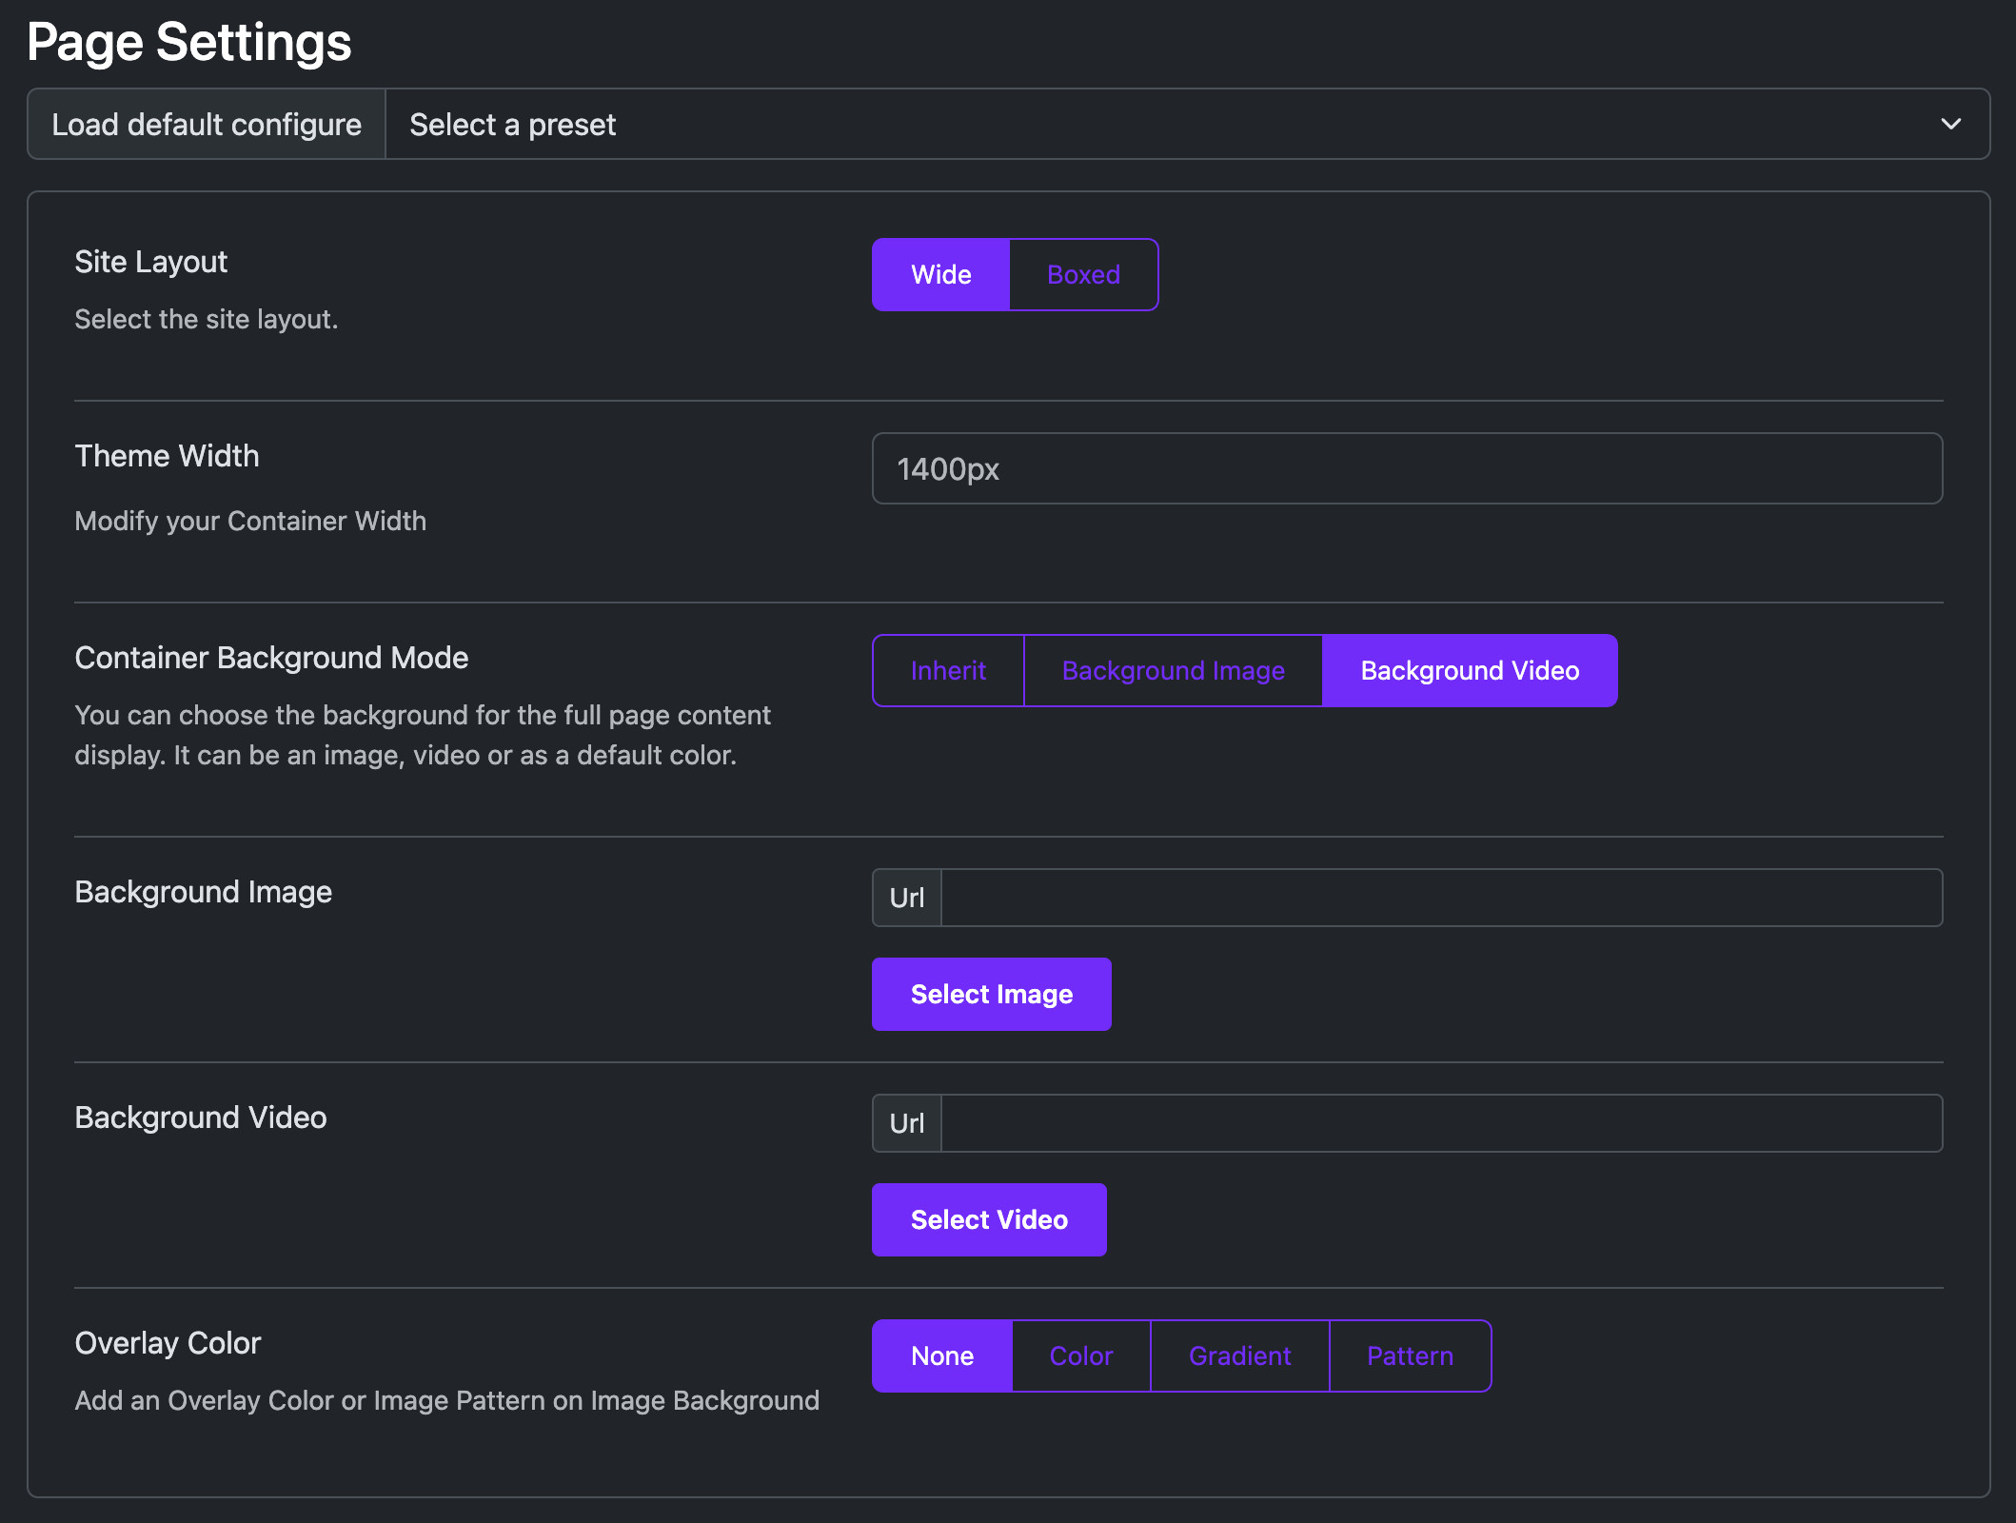Screen dimensions: 2016x1523
Task: Set Overlay Color to None
Action: click(941, 1355)
